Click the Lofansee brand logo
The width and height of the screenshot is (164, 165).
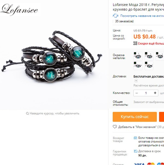point(19,10)
